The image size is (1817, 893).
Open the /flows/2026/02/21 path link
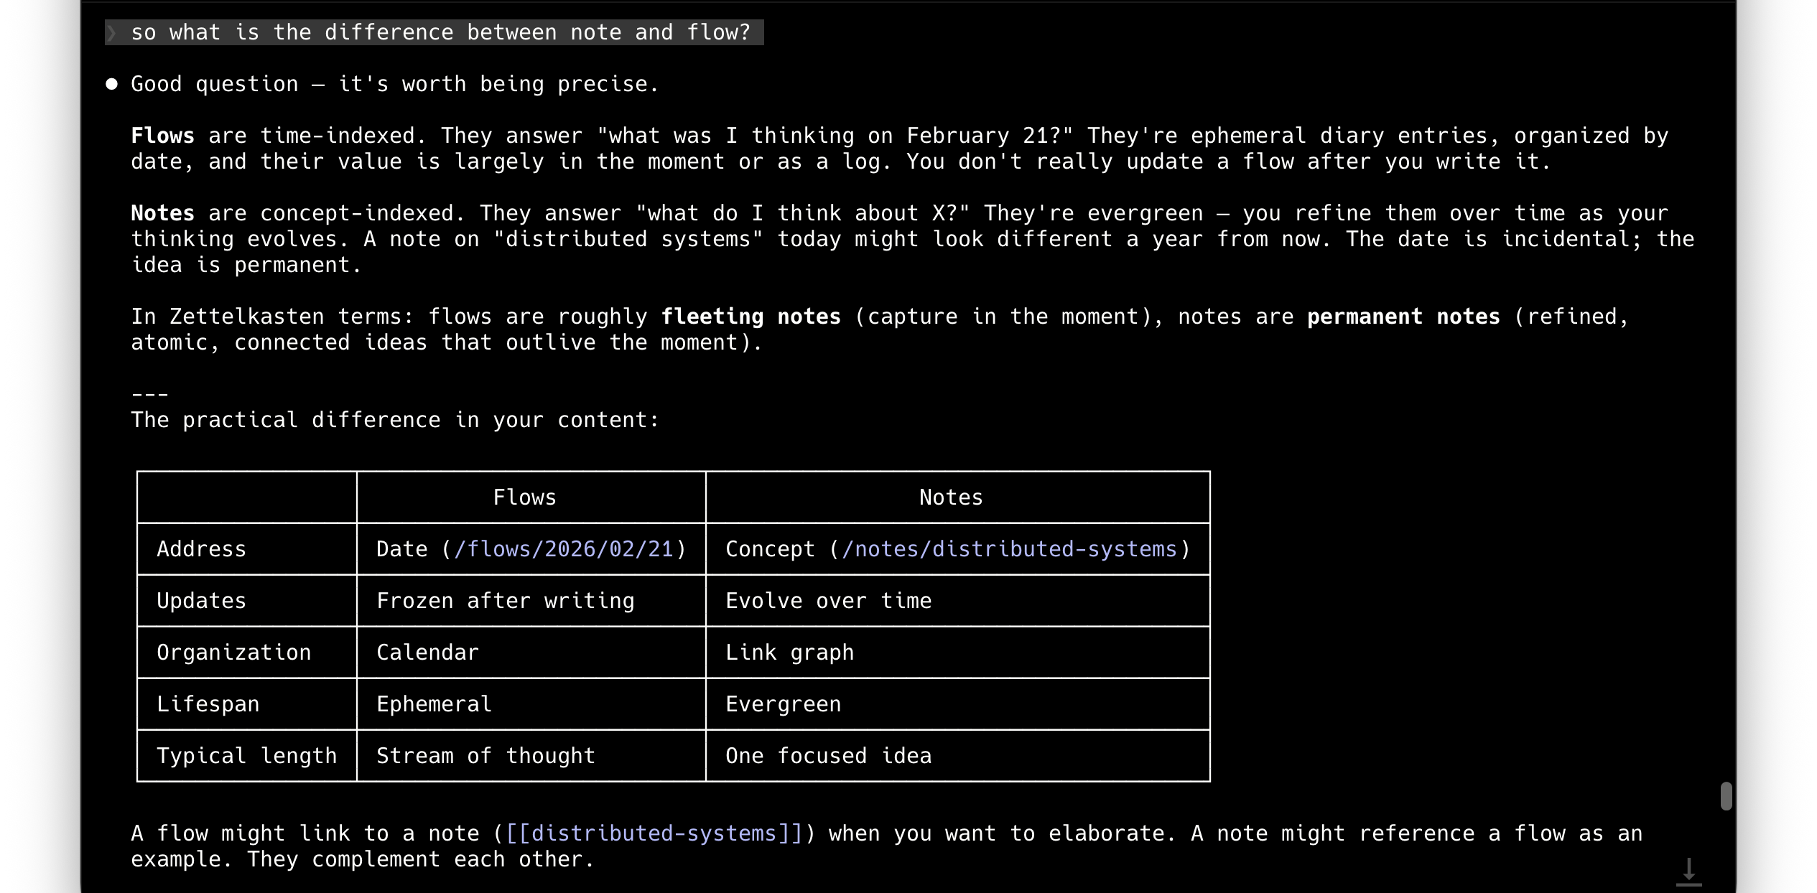pos(564,549)
